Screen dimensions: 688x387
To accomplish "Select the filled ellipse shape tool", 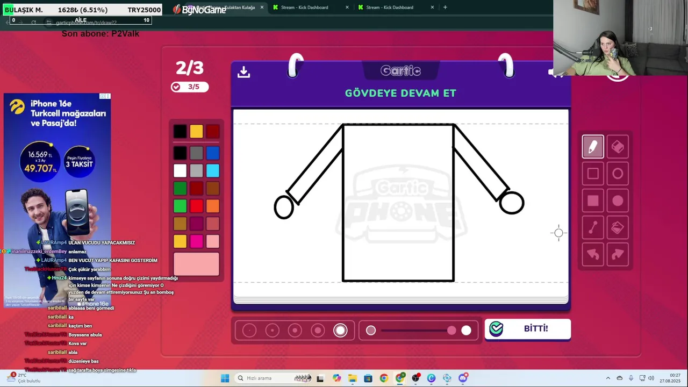I will click(x=618, y=200).
